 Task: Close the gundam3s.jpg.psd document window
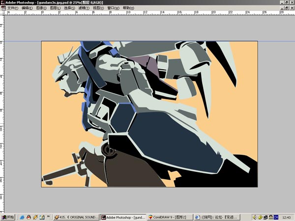click(x=292, y=8)
